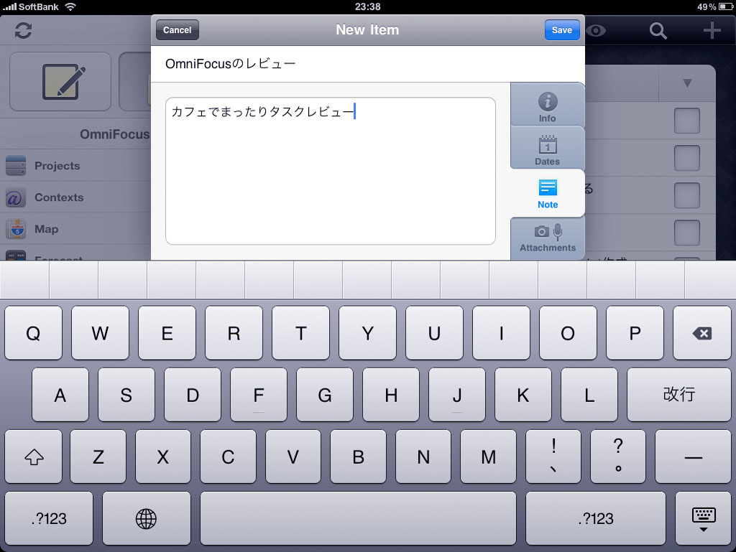The width and height of the screenshot is (736, 552).
Task: Tap the N key
Action: 423,457
